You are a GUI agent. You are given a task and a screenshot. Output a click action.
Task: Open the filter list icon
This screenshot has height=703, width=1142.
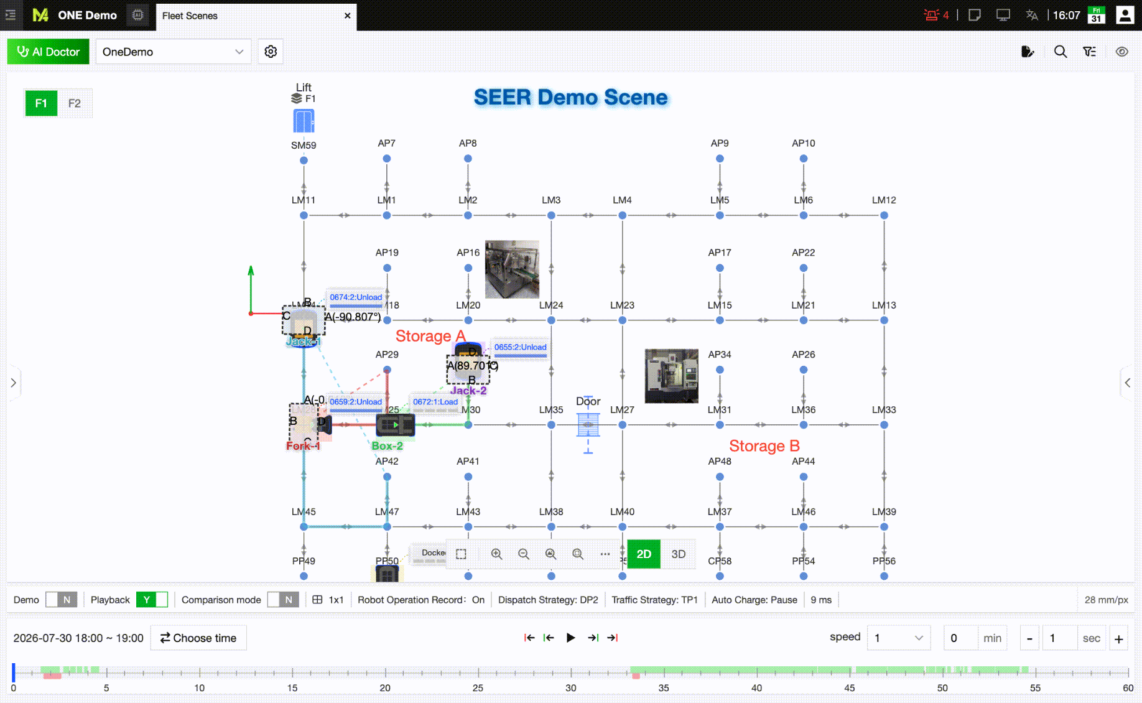coord(1090,52)
